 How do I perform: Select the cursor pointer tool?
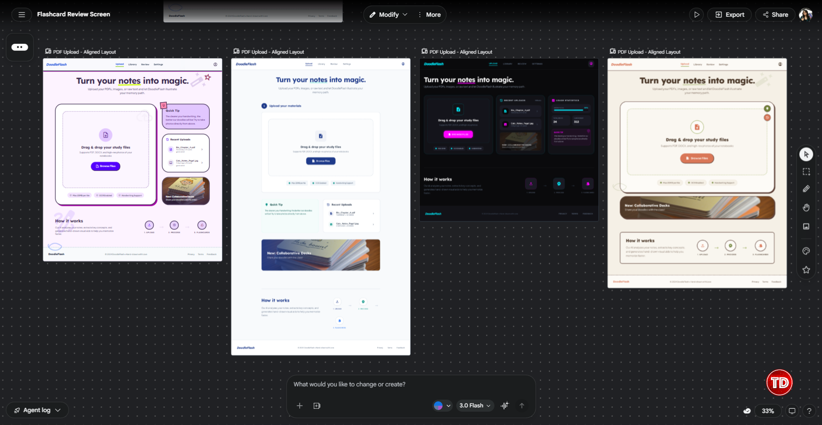tap(806, 154)
